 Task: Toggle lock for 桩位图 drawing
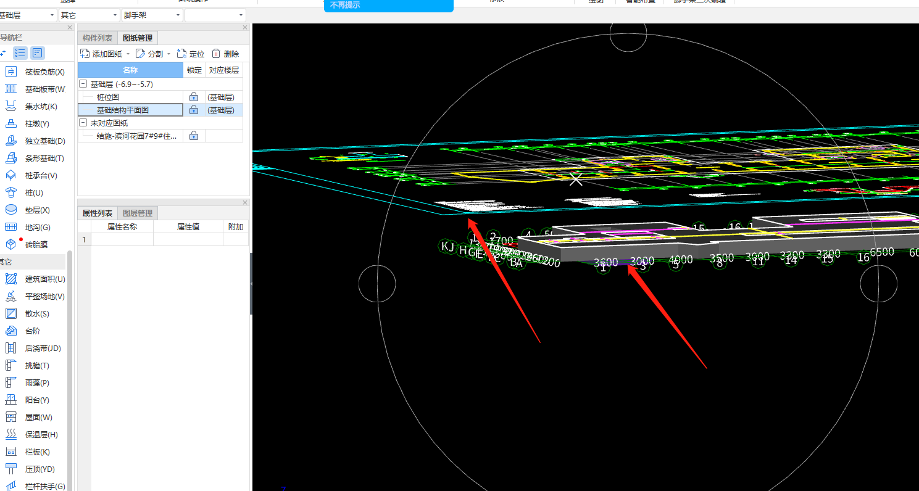[194, 97]
